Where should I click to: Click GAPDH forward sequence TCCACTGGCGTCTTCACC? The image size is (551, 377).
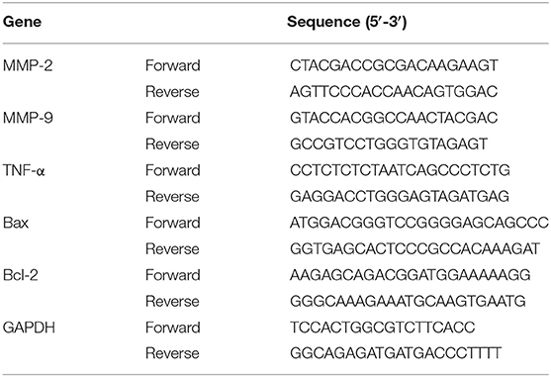pos(382,328)
